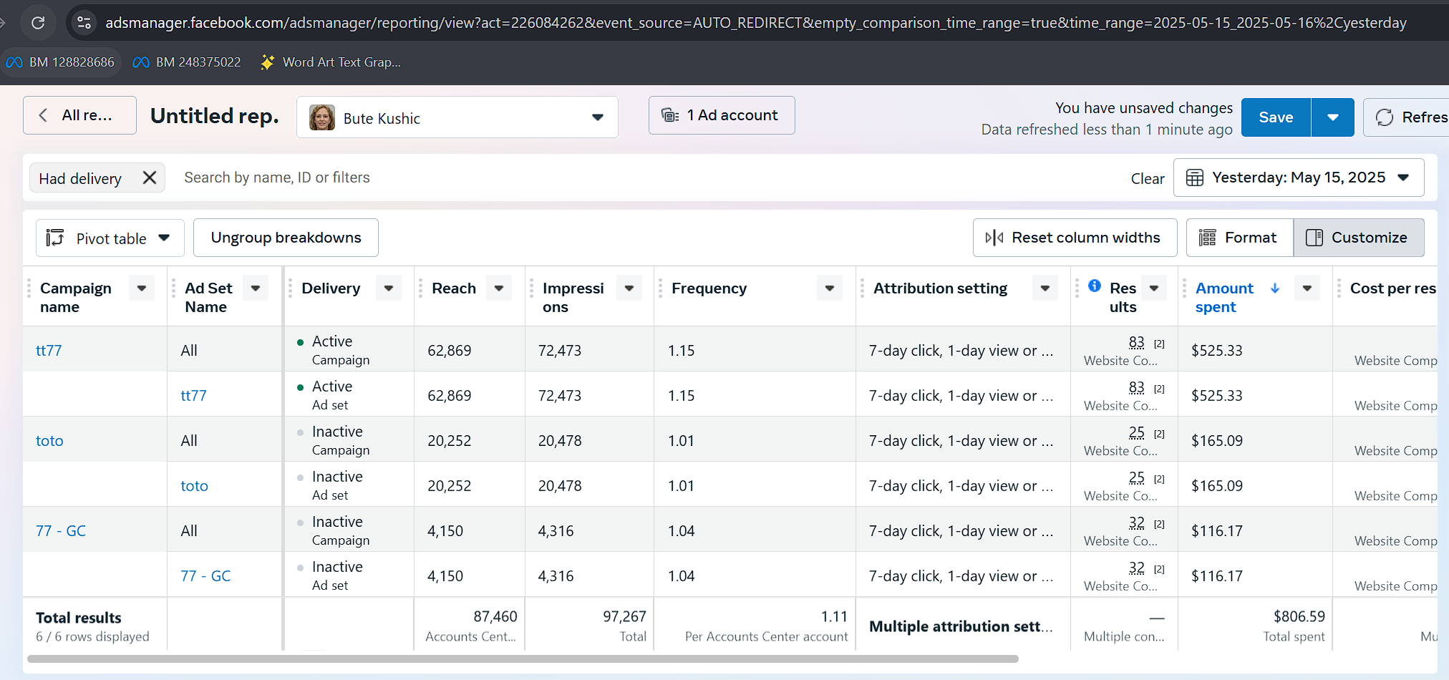The height and width of the screenshot is (680, 1449).
Task: Click the Amount spent sort arrow
Action: pos(1275,288)
